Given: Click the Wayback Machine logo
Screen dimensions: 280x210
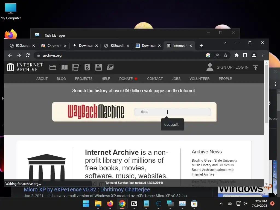Looking at the screenshot, I should coord(96,112).
